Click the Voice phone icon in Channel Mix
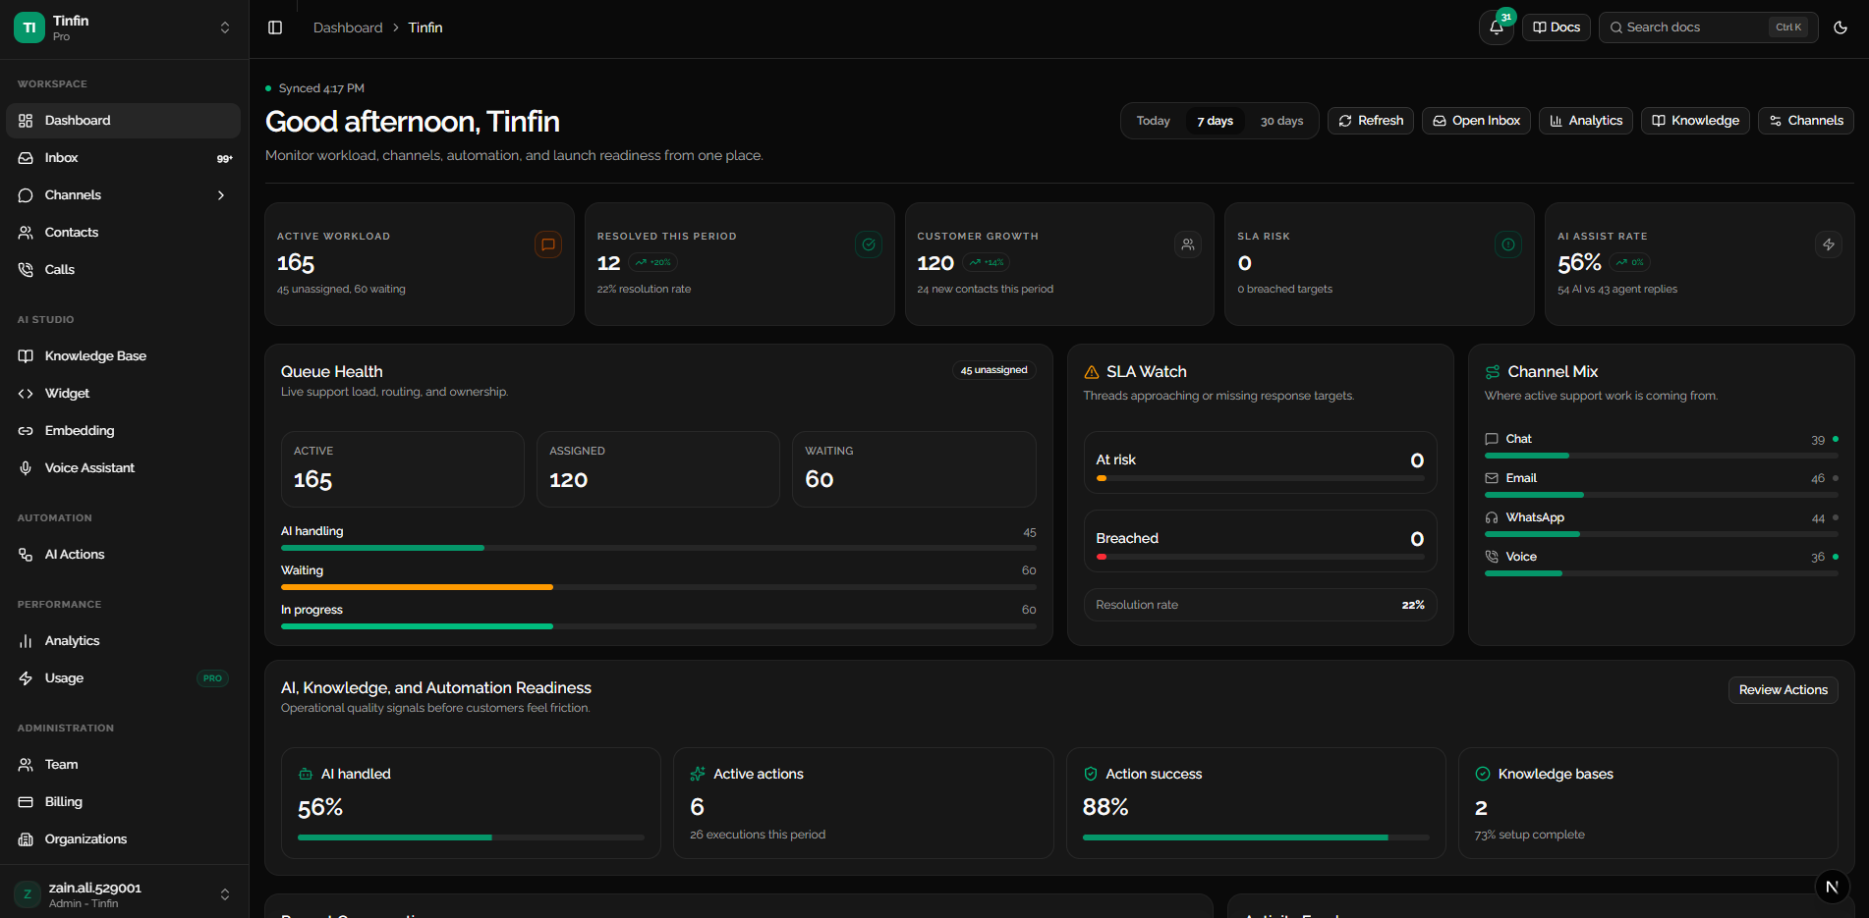 1492,557
